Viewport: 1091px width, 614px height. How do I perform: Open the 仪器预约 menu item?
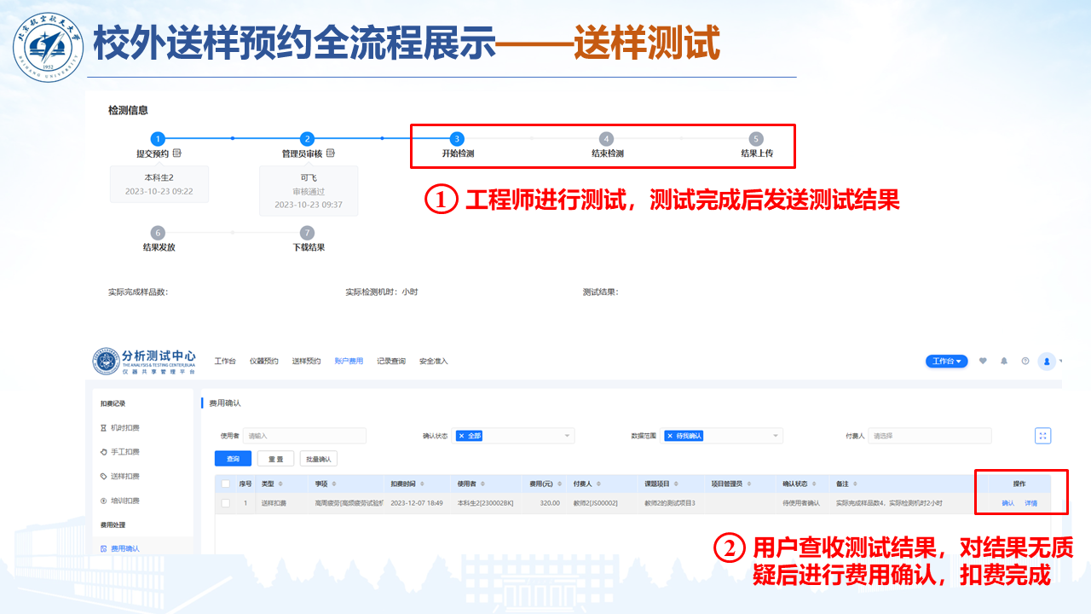pos(263,362)
